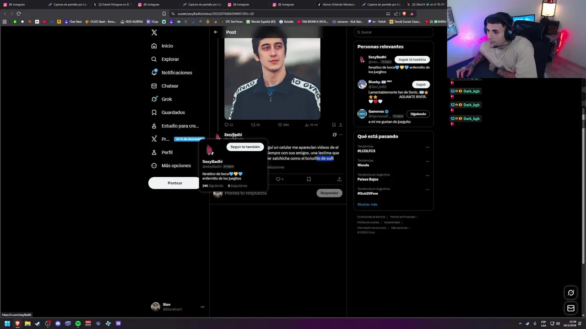Screen dimensions: 586x329
Task: Open options for Países Bajos trend
Action: pyautogui.click(x=428, y=175)
